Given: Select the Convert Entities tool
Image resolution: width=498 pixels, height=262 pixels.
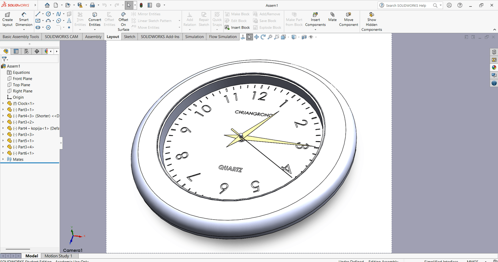Looking at the screenshot, I should point(95,20).
